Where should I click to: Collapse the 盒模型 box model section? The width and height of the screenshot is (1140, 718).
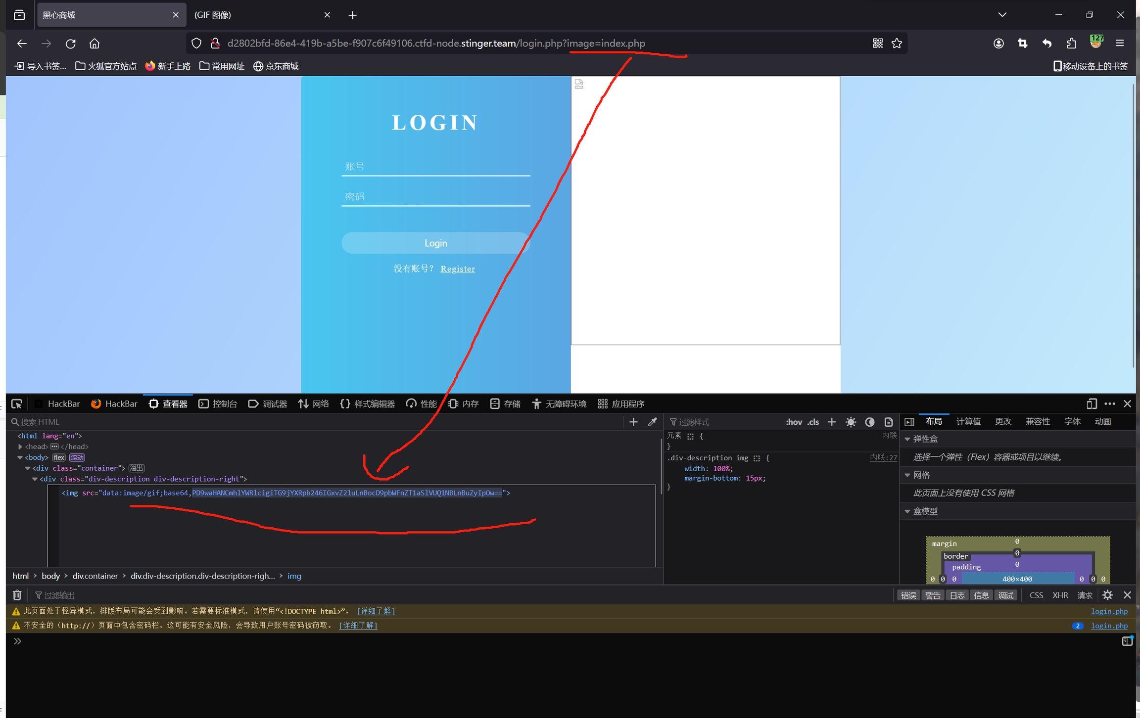(x=907, y=511)
